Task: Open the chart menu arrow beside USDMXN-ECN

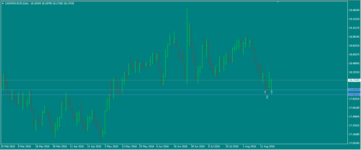Action: [3, 3]
